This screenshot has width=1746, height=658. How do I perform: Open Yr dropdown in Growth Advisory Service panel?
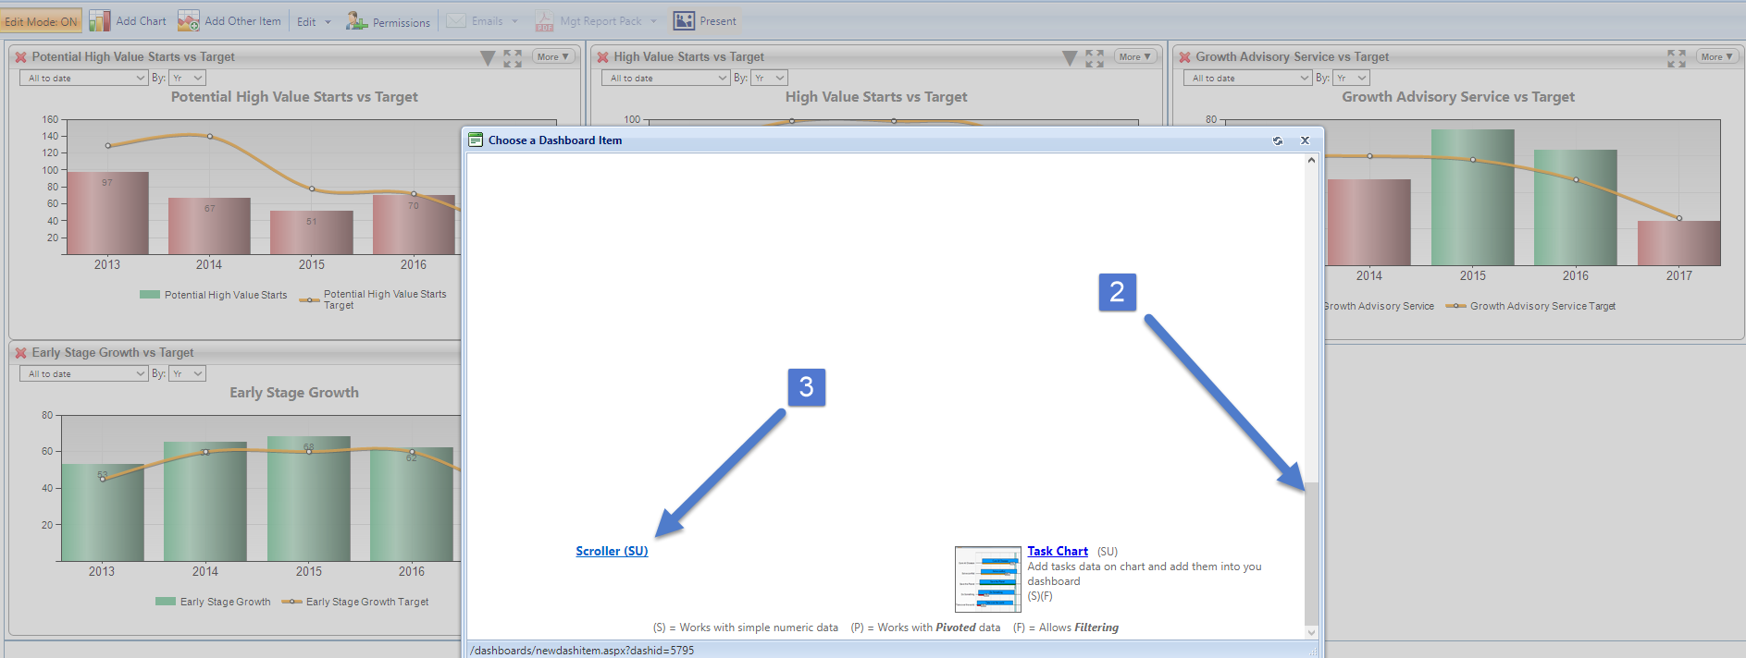(x=1351, y=79)
